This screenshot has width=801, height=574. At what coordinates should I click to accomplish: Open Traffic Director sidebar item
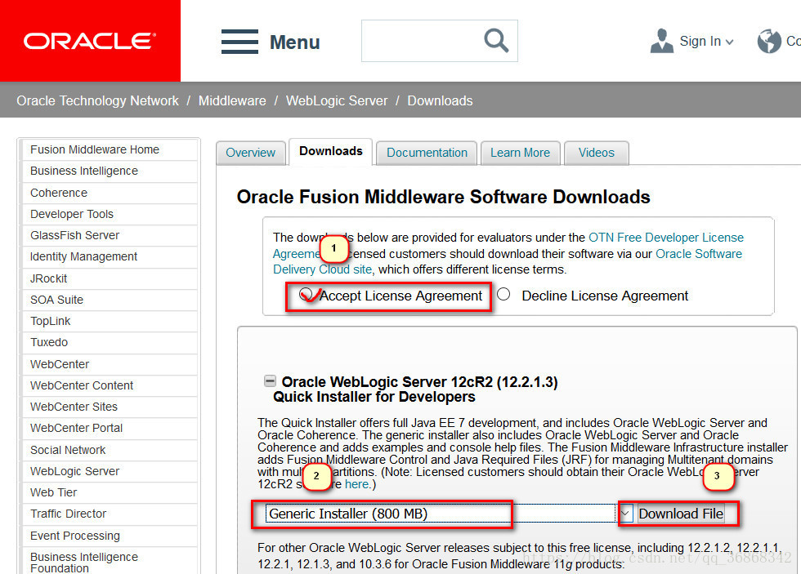[x=110, y=514]
